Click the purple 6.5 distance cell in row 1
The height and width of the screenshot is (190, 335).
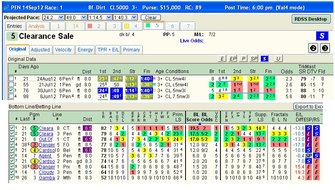[87, 128]
